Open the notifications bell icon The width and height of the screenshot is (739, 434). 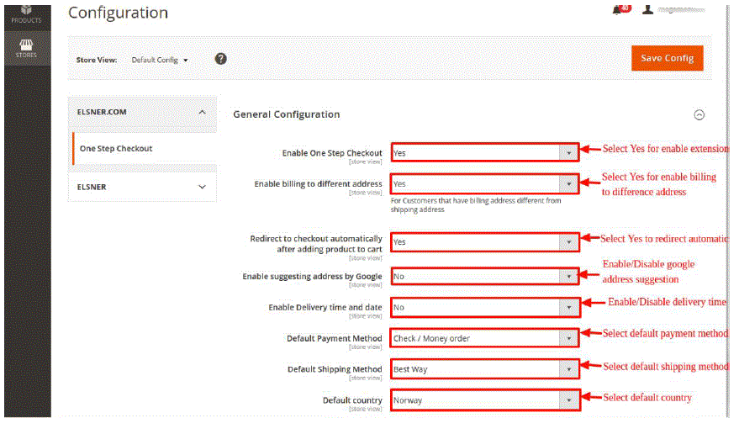tap(616, 10)
